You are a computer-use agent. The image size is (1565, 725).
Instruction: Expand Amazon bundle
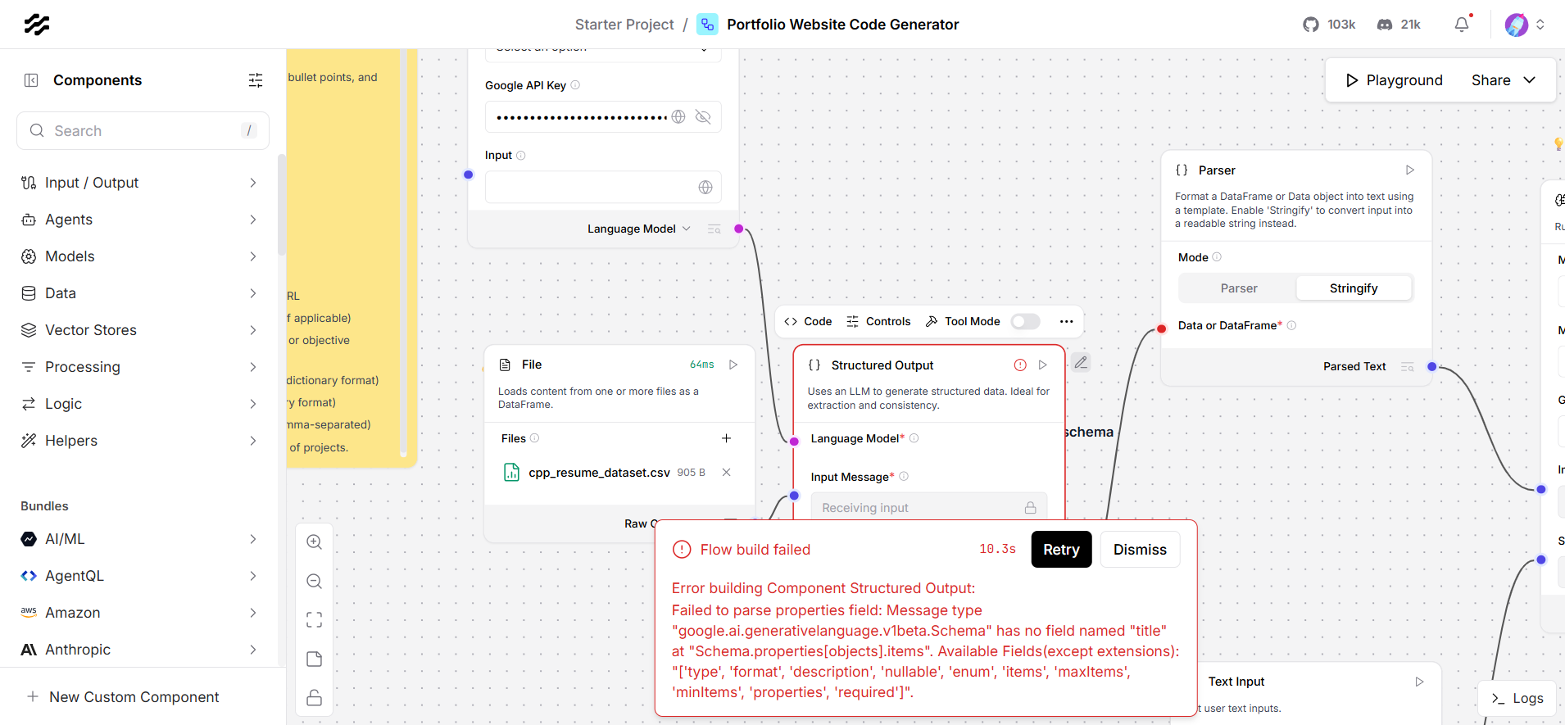click(139, 613)
